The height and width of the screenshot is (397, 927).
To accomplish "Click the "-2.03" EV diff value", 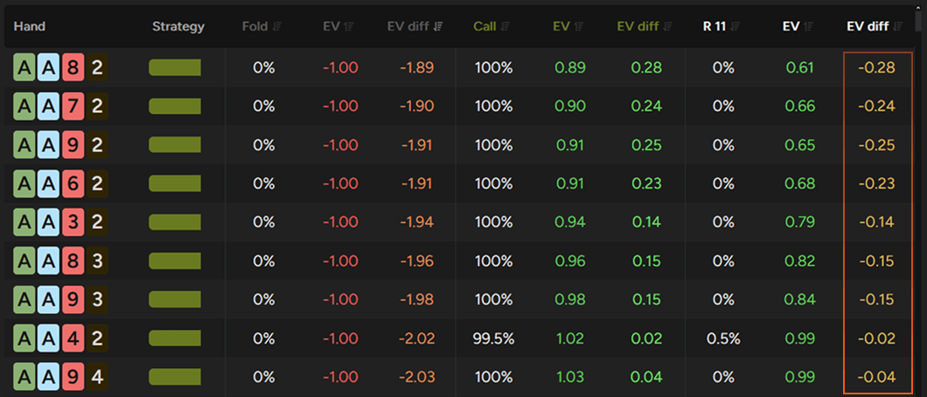I will pyautogui.click(x=417, y=378).
